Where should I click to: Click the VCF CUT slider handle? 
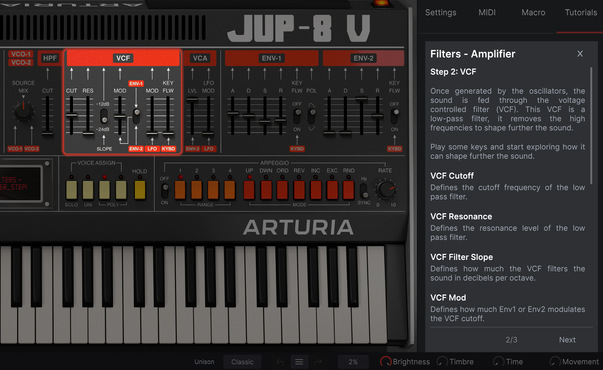[x=71, y=115]
